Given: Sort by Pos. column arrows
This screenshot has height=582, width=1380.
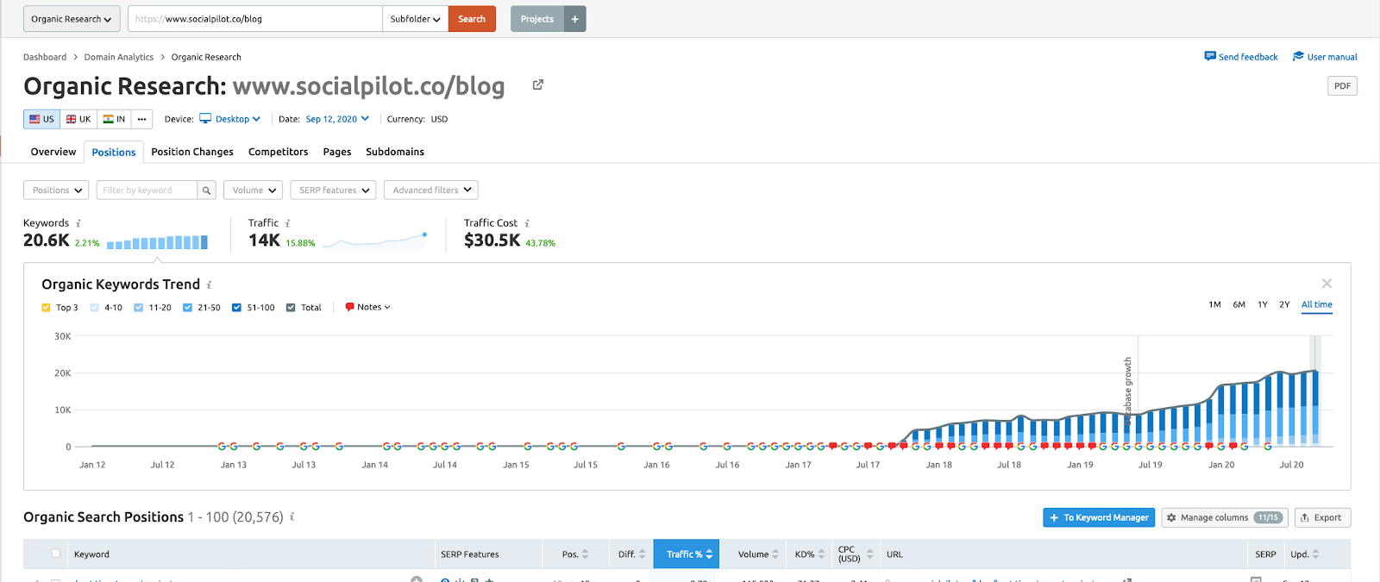Looking at the screenshot, I should pyautogui.click(x=585, y=554).
